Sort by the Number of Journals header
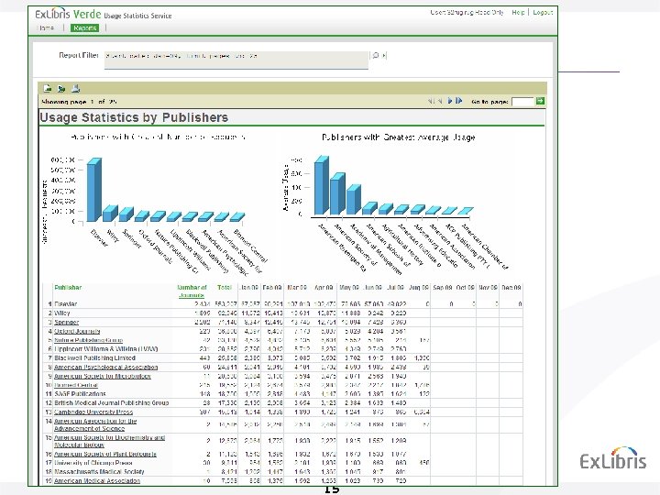The width and height of the screenshot is (660, 495). tap(192, 291)
